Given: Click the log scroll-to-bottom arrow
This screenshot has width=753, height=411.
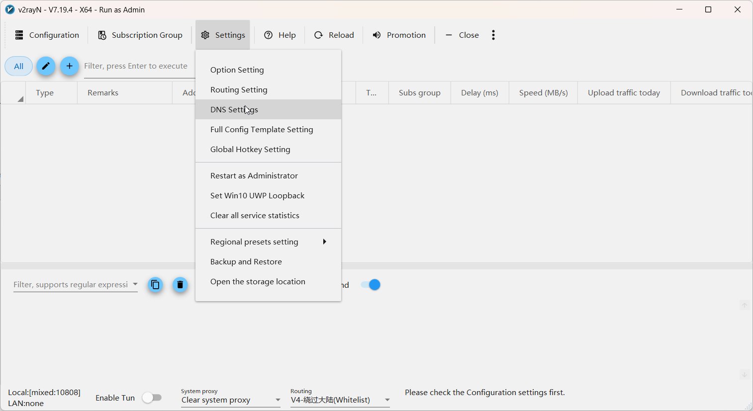Looking at the screenshot, I should click(x=744, y=374).
